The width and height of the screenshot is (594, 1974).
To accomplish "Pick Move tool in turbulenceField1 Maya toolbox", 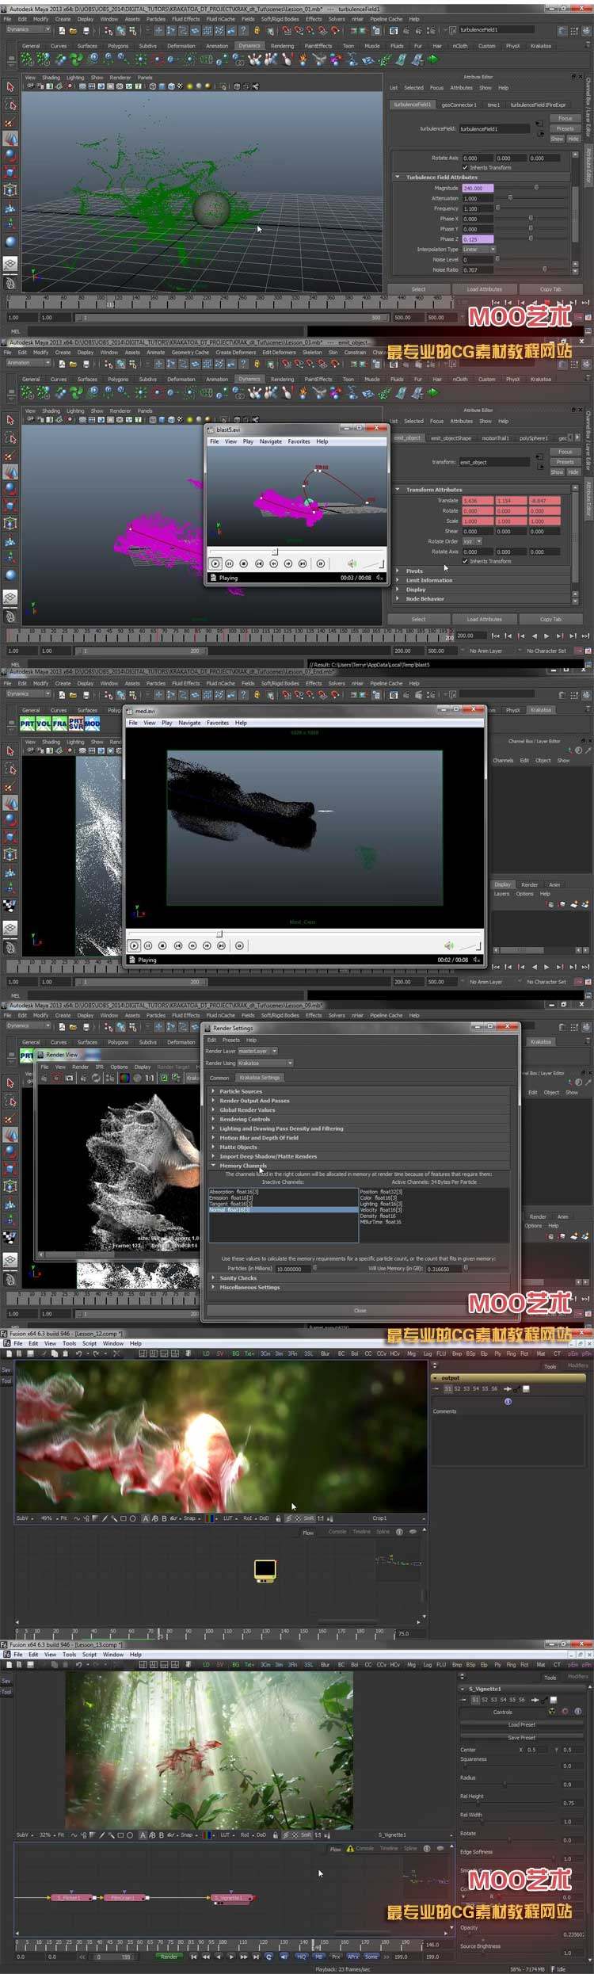I will point(10,138).
